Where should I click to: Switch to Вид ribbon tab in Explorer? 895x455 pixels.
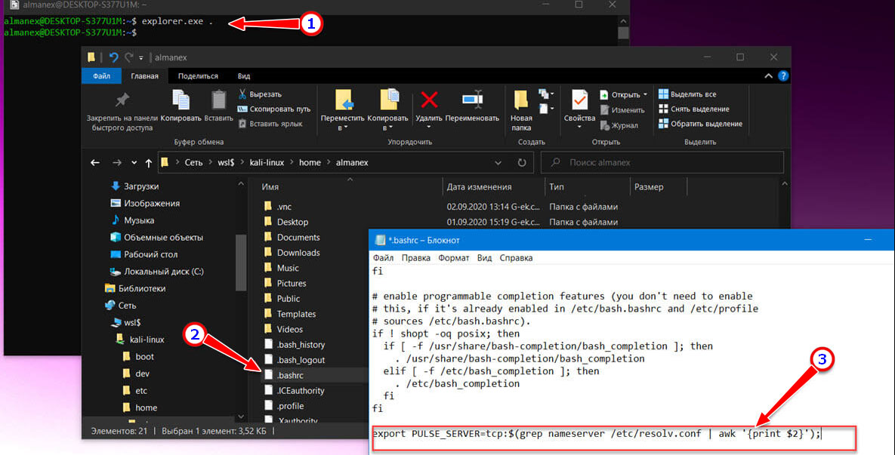244,75
